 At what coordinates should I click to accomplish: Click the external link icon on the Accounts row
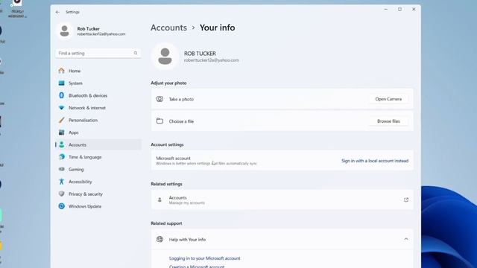(x=405, y=200)
